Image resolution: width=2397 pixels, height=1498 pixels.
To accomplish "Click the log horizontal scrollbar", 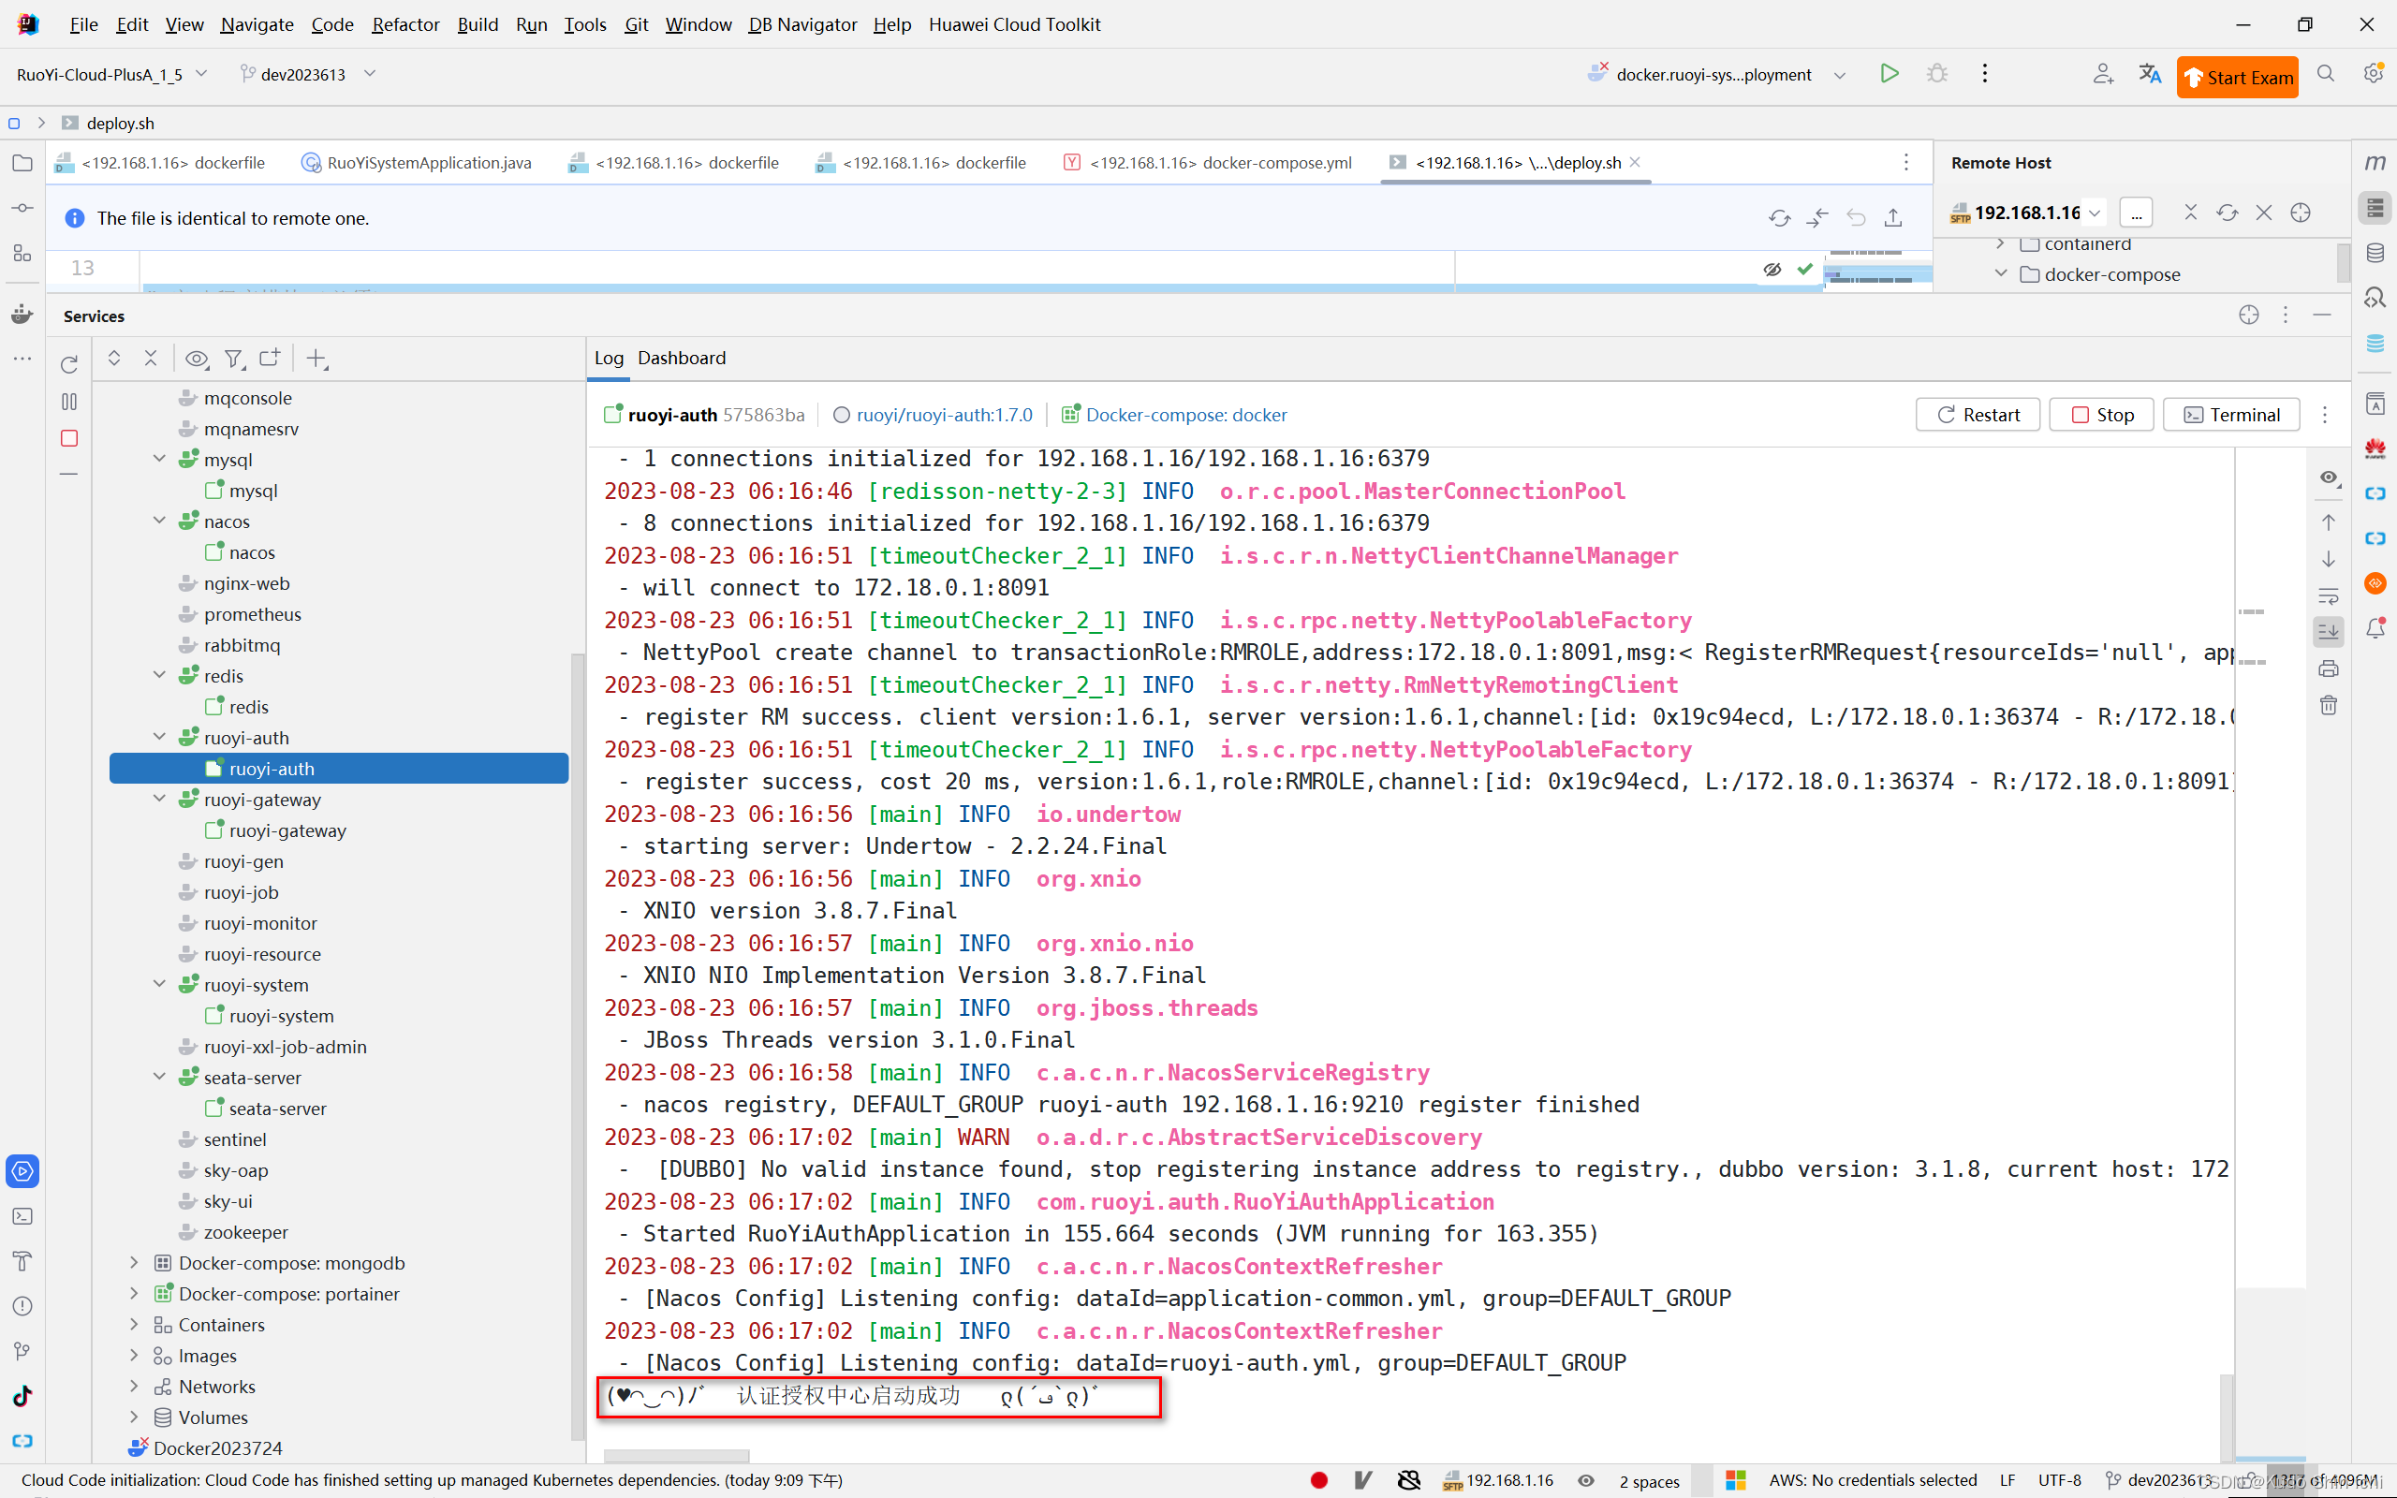I will (677, 1455).
